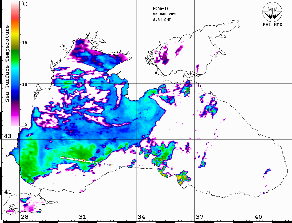This screenshot has width=292, height=223.
Task: Click latitude label 43
Action: point(8,136)
